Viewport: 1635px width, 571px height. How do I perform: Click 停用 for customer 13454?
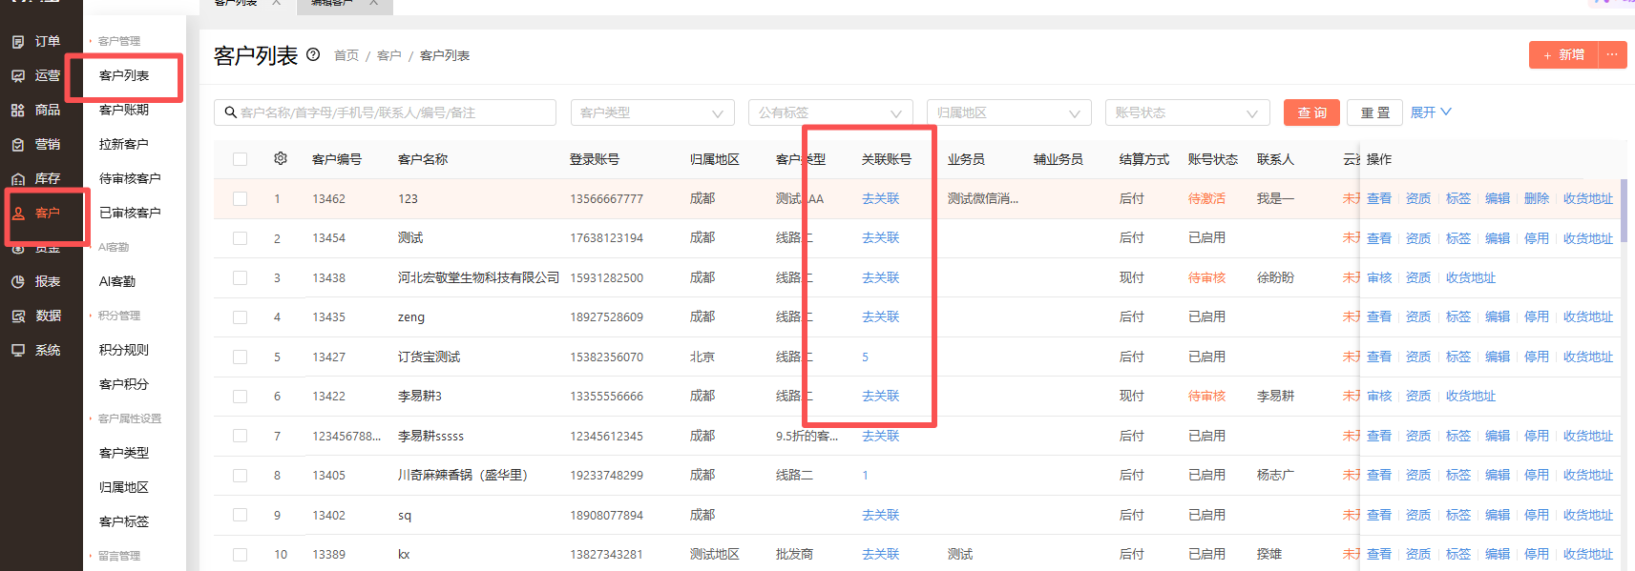click(x=1537, y=238)
